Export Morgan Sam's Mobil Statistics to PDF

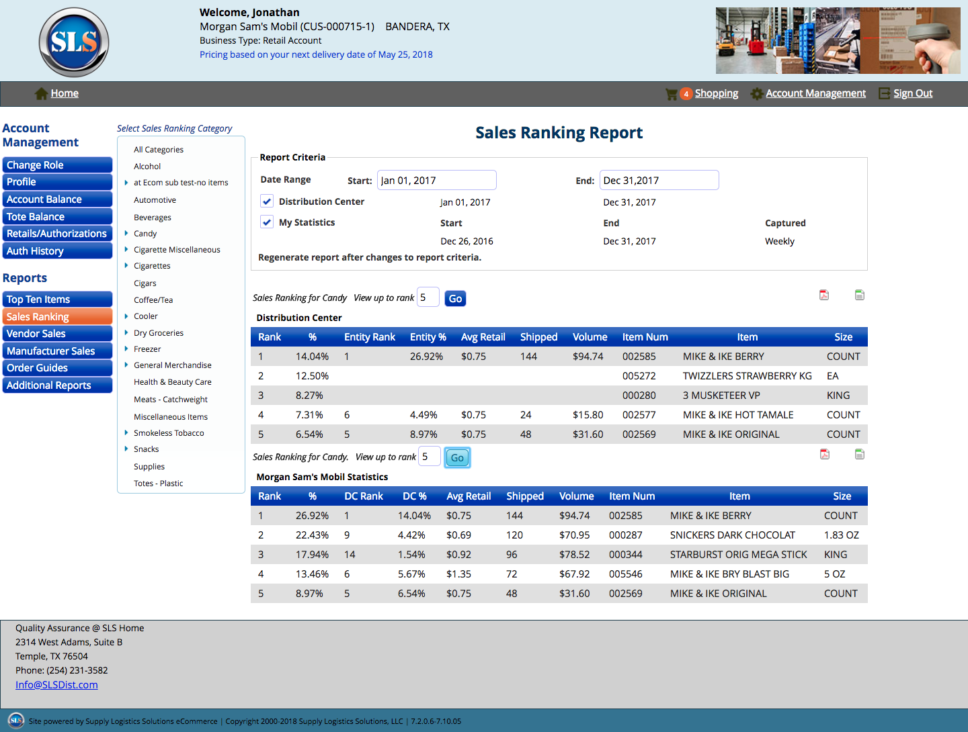[825, 454]
